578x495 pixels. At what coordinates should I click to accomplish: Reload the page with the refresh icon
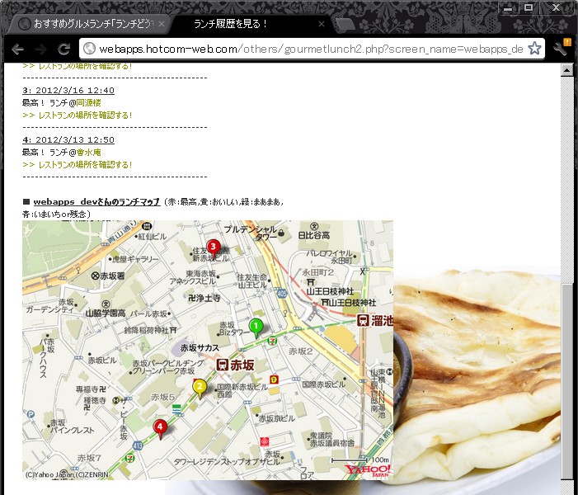[x=63, y=49]
